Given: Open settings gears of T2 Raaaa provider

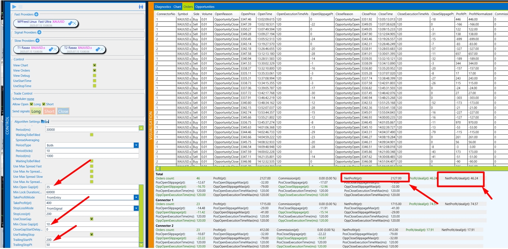Looking at the screenshot, I should (x=98, y=49).
